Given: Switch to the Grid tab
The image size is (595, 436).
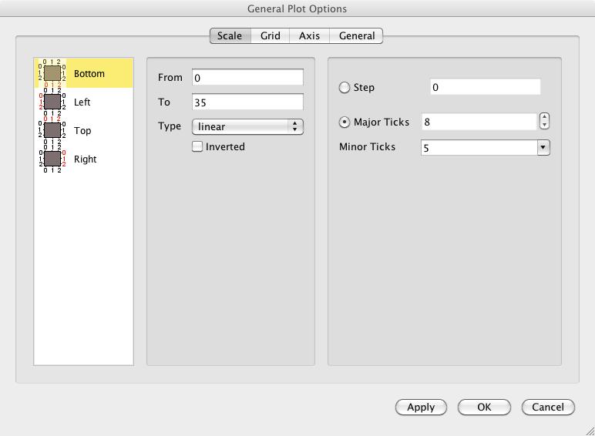Looking at the screenshot, I should (270, 35).
